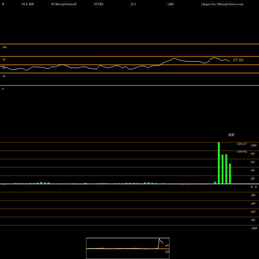Click the MR axis label 60

(253, 162)
